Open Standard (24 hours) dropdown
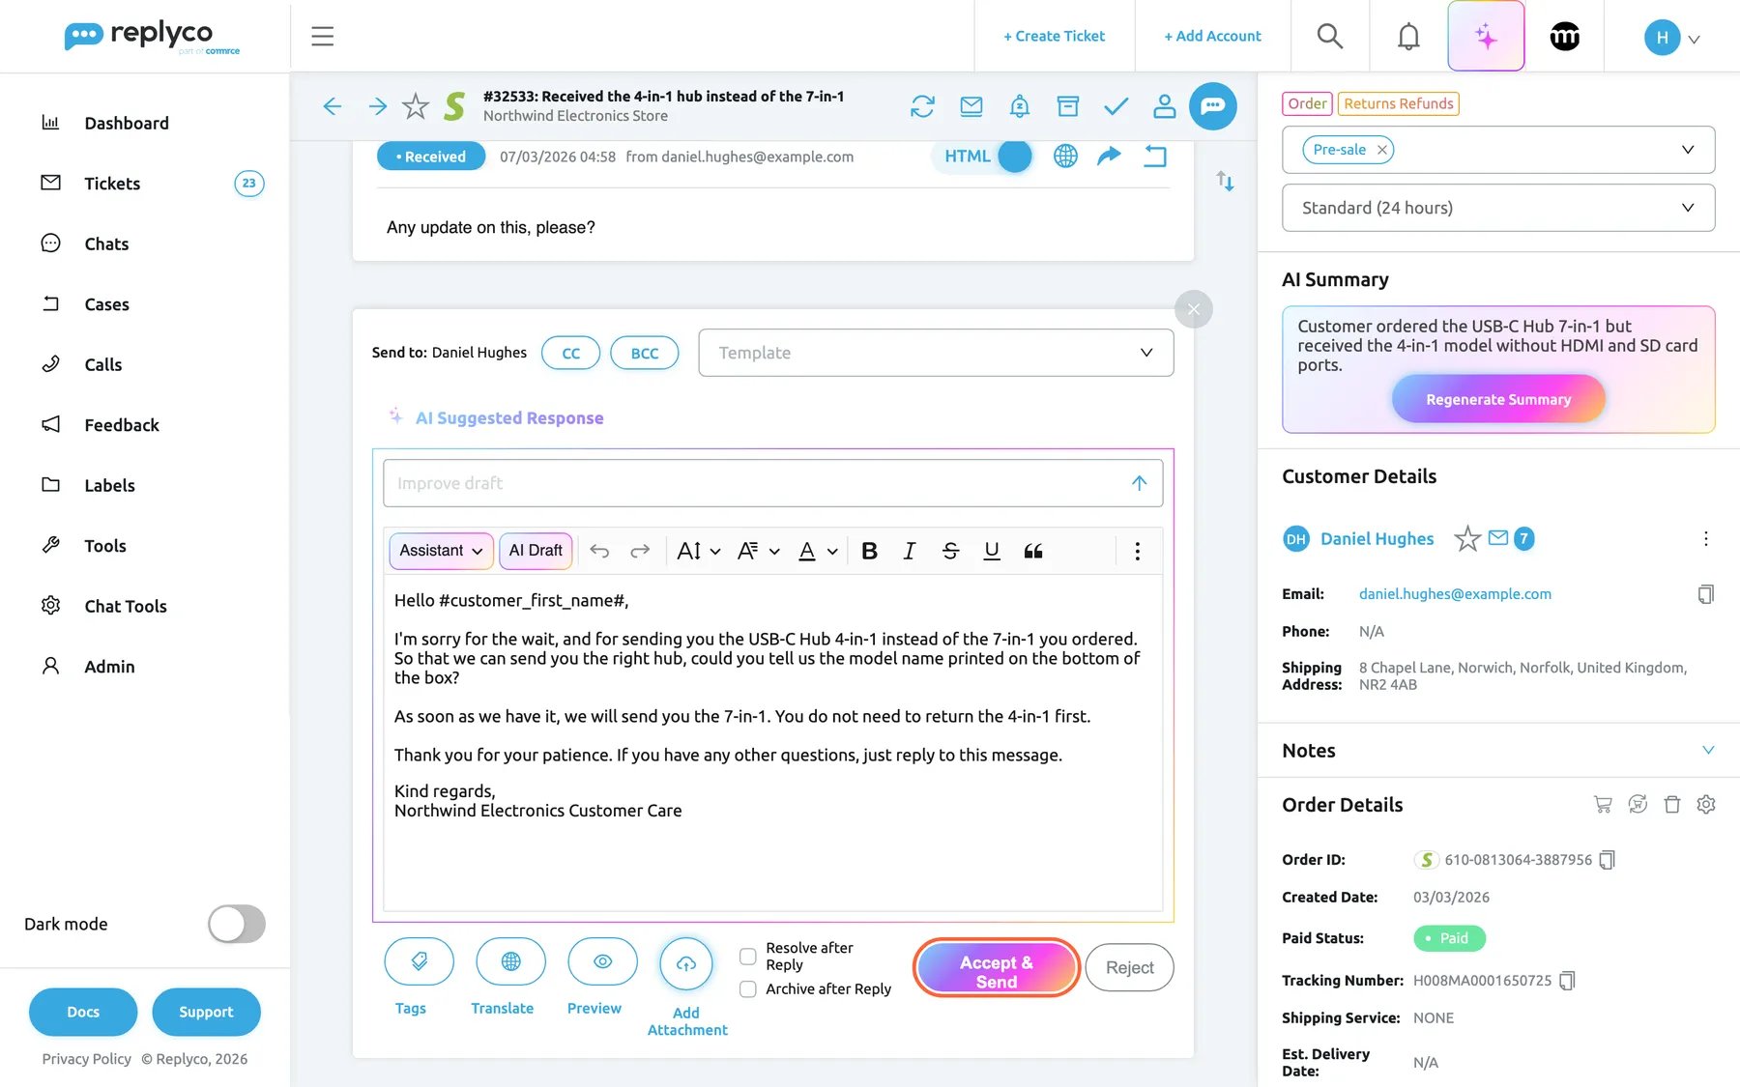 click(x=1498, y=208)
